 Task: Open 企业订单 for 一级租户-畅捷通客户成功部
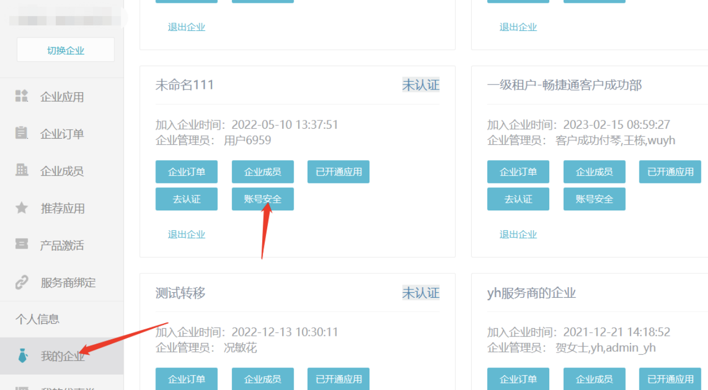click(518, 172)
